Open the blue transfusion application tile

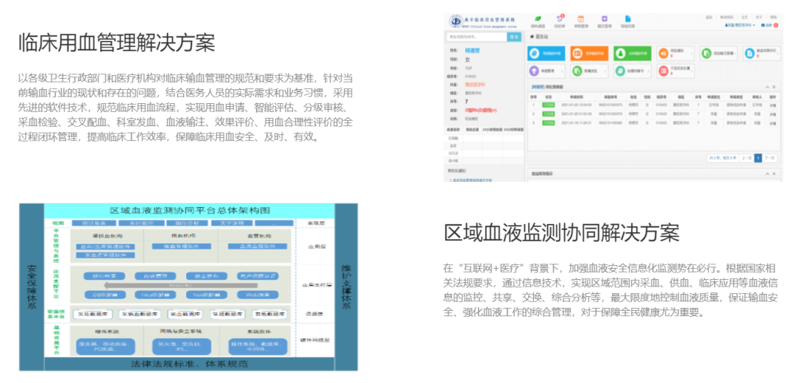(x=546, y=53)
